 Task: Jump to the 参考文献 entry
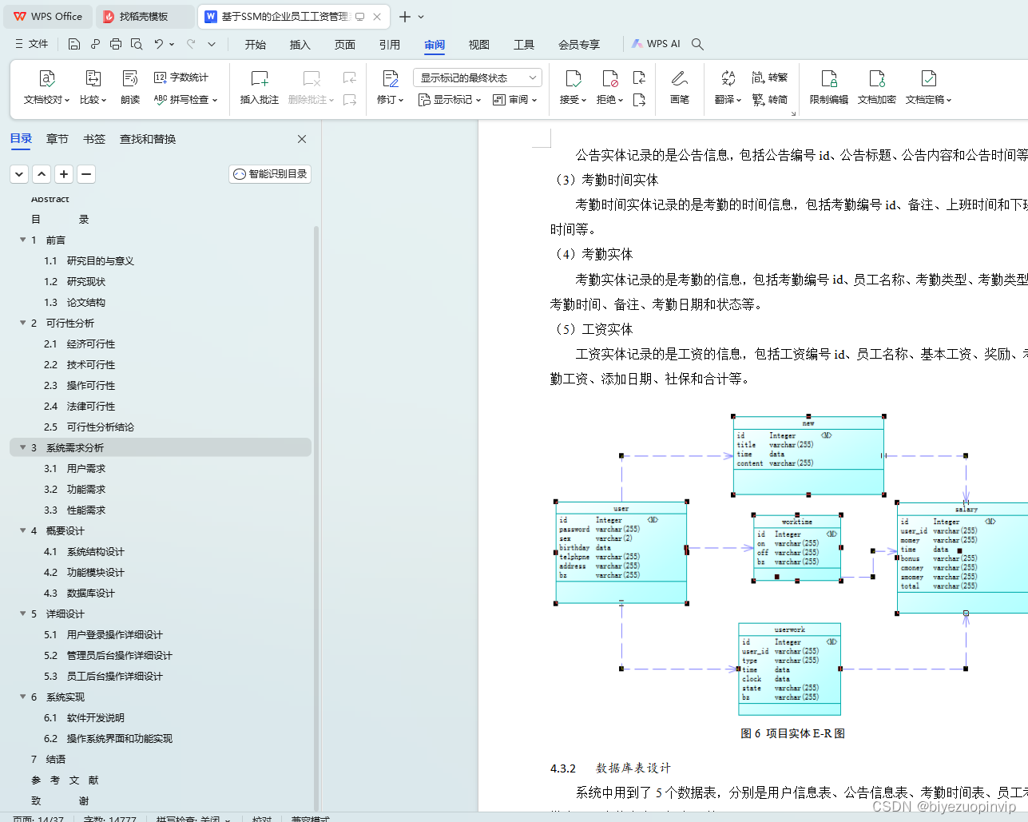[x=65, y=780]
